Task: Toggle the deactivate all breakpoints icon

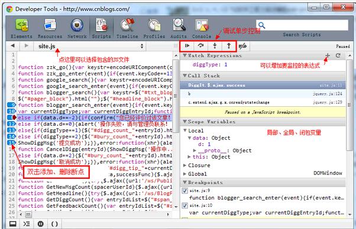Action: click(242, 46)
